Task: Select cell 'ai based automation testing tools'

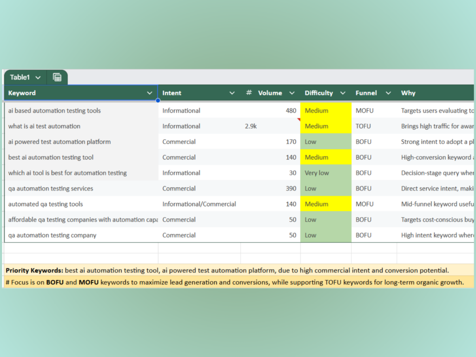Action: tap(81, 111)
